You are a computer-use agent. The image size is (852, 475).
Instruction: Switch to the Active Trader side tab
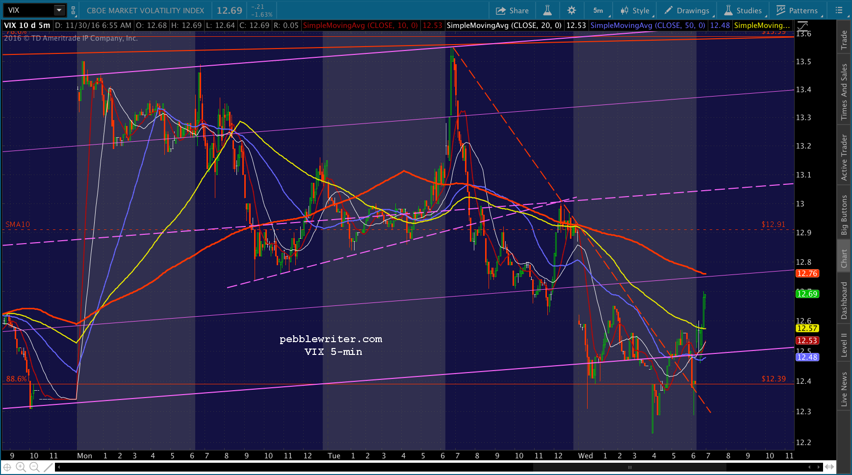pyautogui.click(x=844, y=157)
